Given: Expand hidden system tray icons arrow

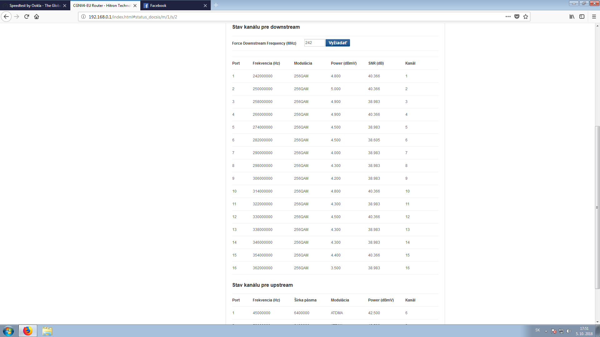Looking at the screenshot, I should coord(546,331).
